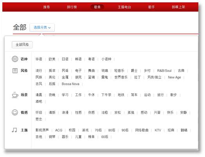The image size is (205, 157).
Task: Pick the 治愈 mood
Action: pyautogui.click(x=104, y=112)
